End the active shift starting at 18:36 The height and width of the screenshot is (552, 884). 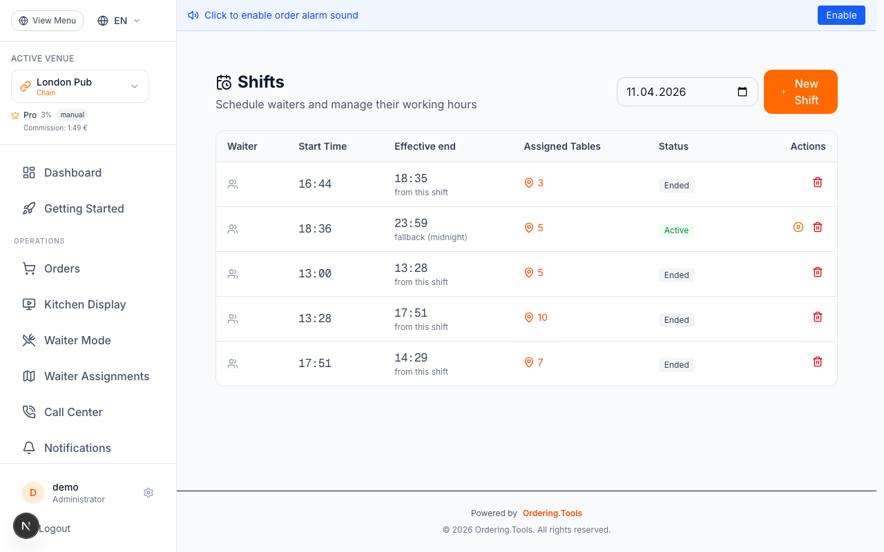coord(798,227)
